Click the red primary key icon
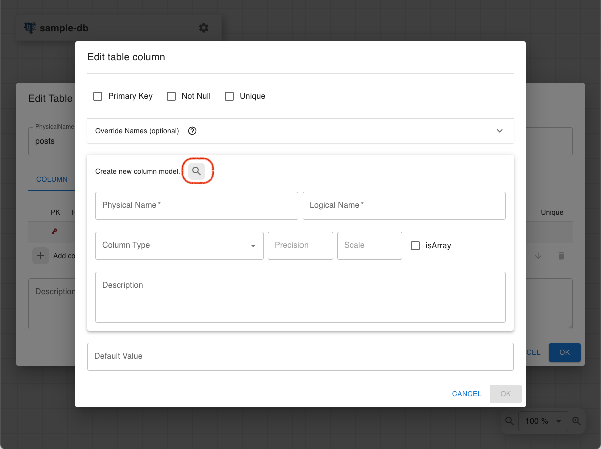 (x=54, y=231)
